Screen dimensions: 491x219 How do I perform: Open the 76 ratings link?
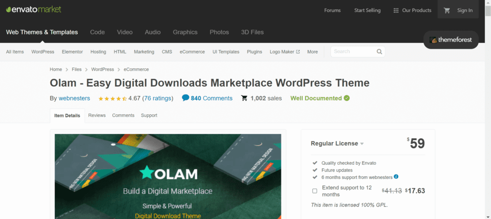tap(158, 99)
